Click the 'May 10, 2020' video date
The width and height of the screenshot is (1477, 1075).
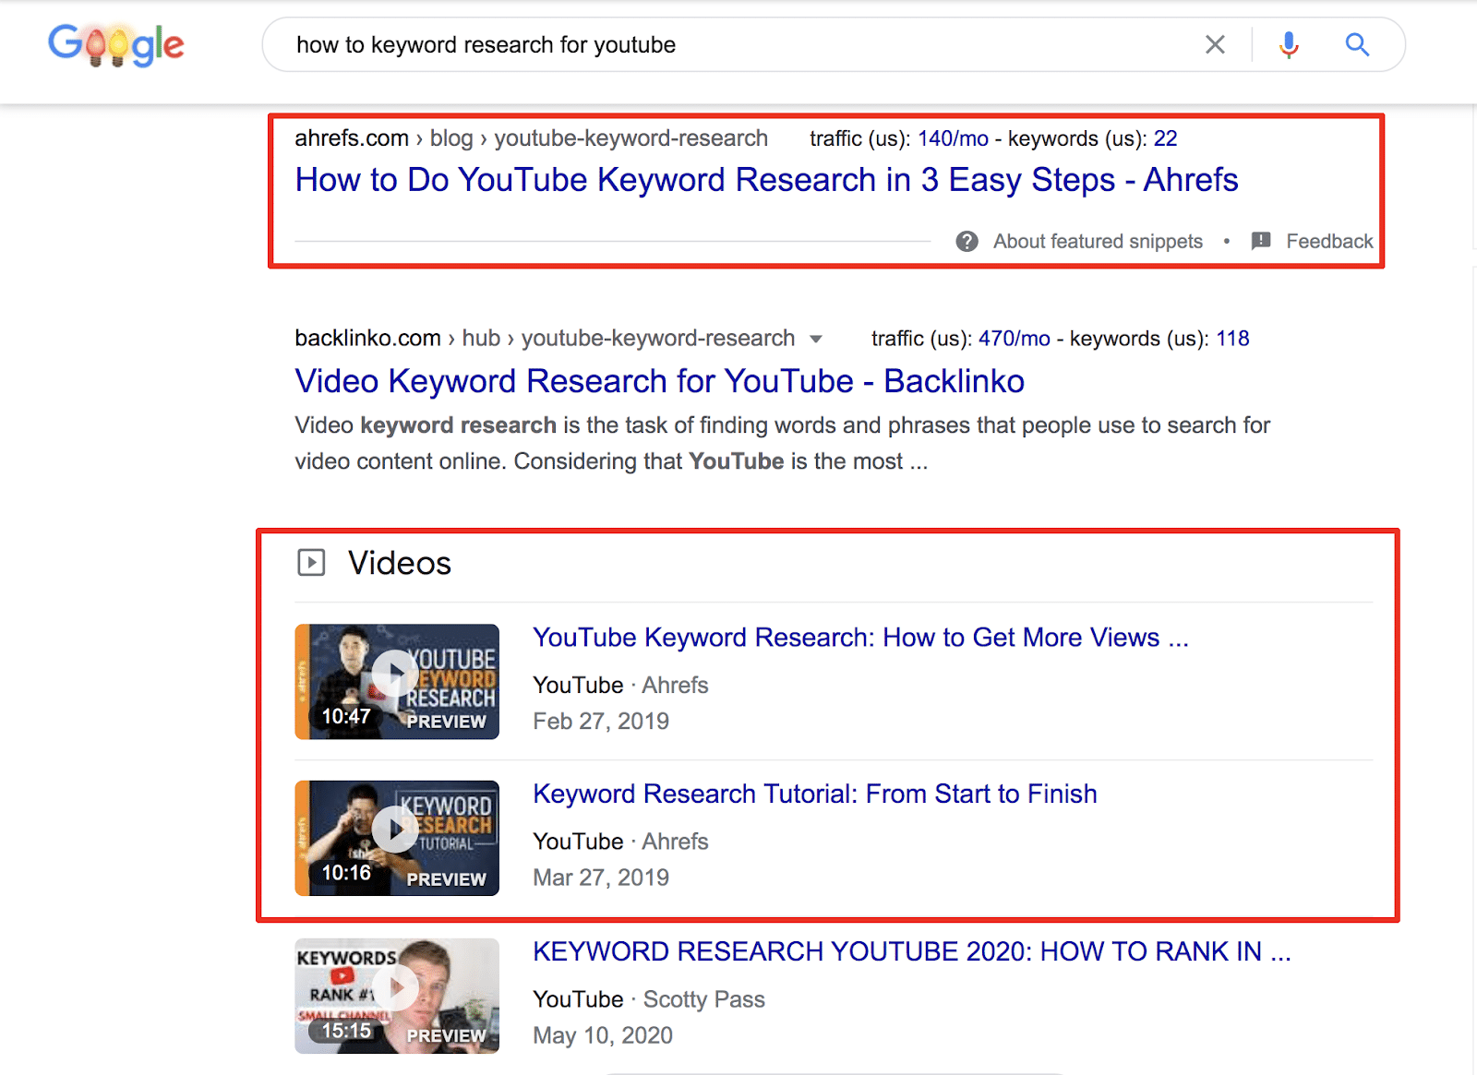[603, 1035]
